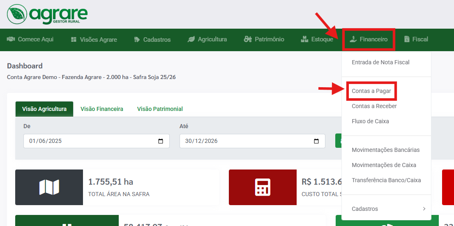The height and width of the screenshot is (226, 454).
Task: Open the calendar picker in De date field
Action: click(161, 141)
